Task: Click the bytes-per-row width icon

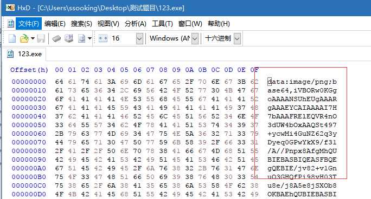Action: [103, 38]
